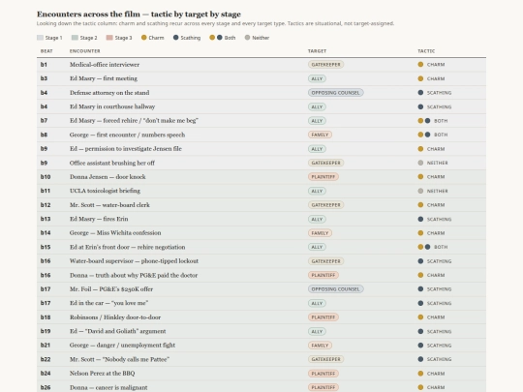Click ALLY tag for Ed Masry first meeting
Image resolution: width=523 pixels, height=392 pixels.
[317, 78]
